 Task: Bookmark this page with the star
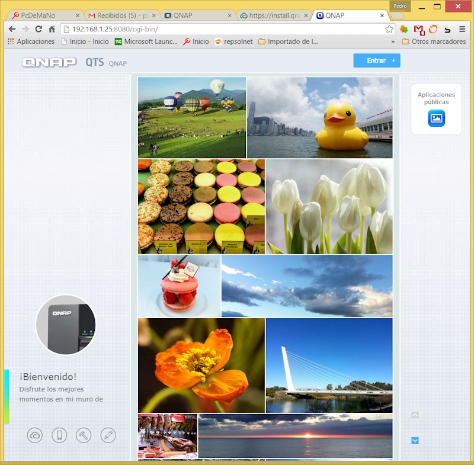389,29
